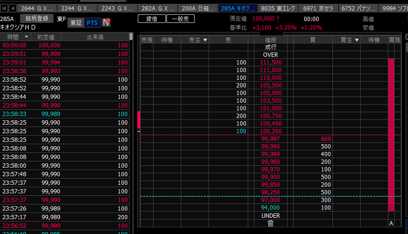This screenshot has width=408, height=234.
Task: Switch to the 2243 GX tab
Action: [117, 8]
